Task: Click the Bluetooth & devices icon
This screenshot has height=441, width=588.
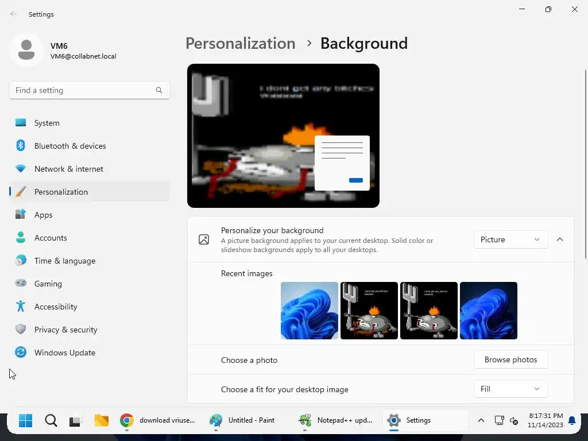Action: click(21, 145)
